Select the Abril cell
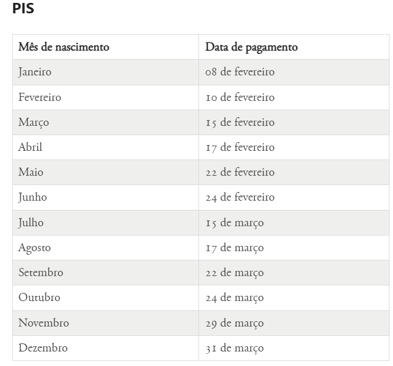 click(x=106, y=147)
